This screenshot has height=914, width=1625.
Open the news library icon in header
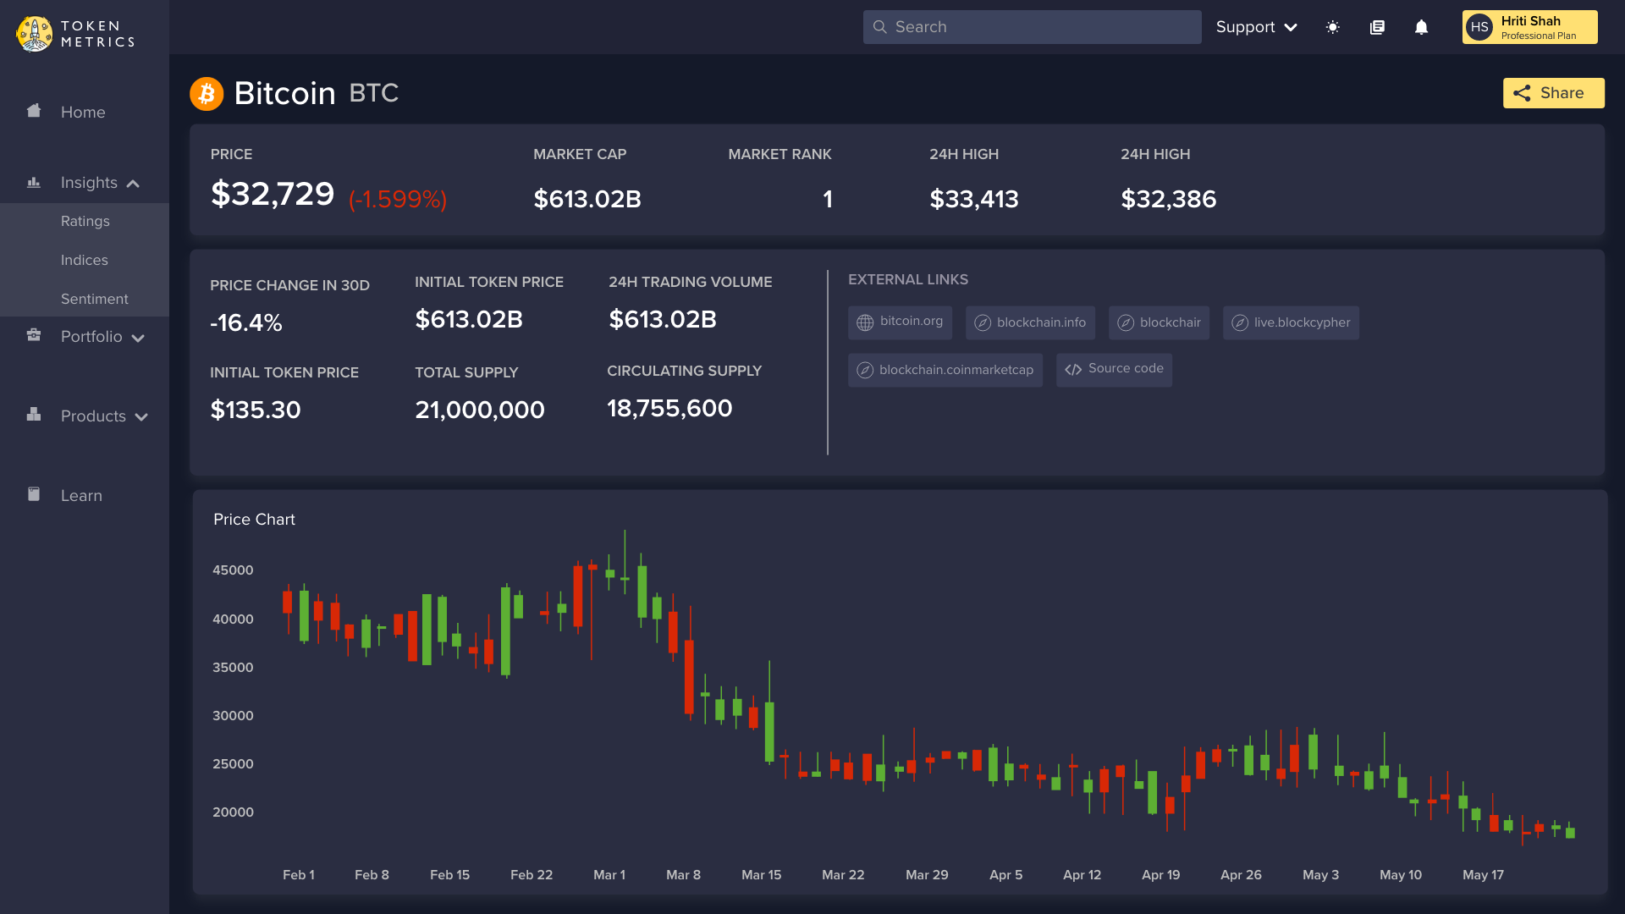click(x=1377, y=27)
